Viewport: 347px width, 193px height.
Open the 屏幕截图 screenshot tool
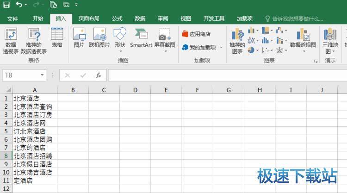click(x=165, y=40)
